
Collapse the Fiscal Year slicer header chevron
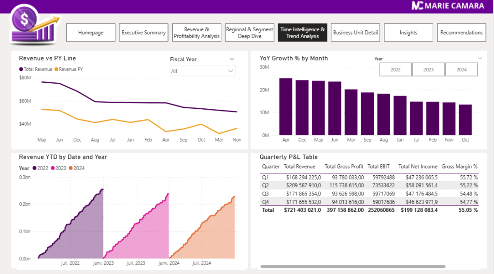coord(232,59)
